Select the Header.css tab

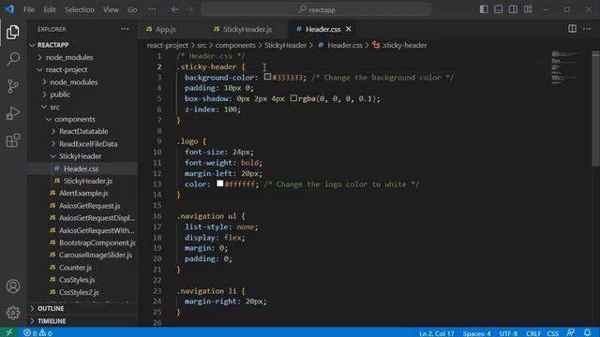322,29
